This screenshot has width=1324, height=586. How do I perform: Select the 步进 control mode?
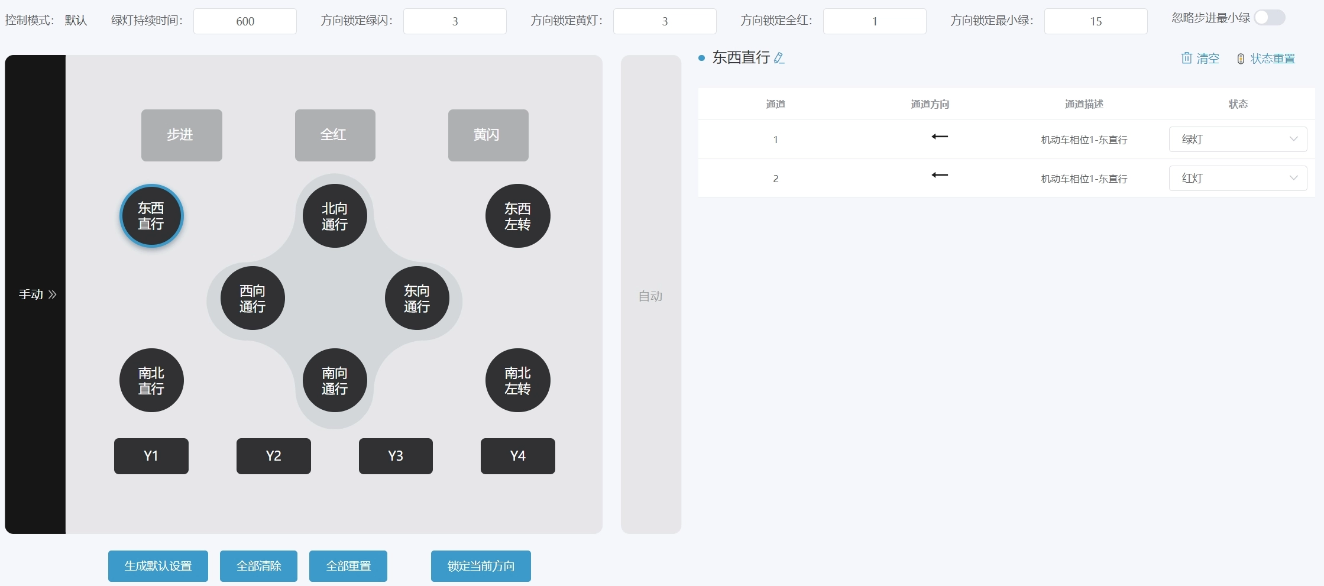tap(182, 135)
